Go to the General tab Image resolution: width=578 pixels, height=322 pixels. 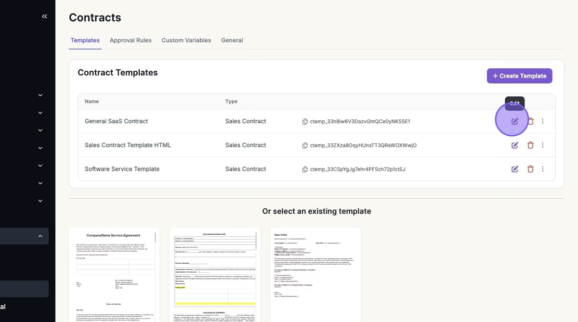point(232,40)
